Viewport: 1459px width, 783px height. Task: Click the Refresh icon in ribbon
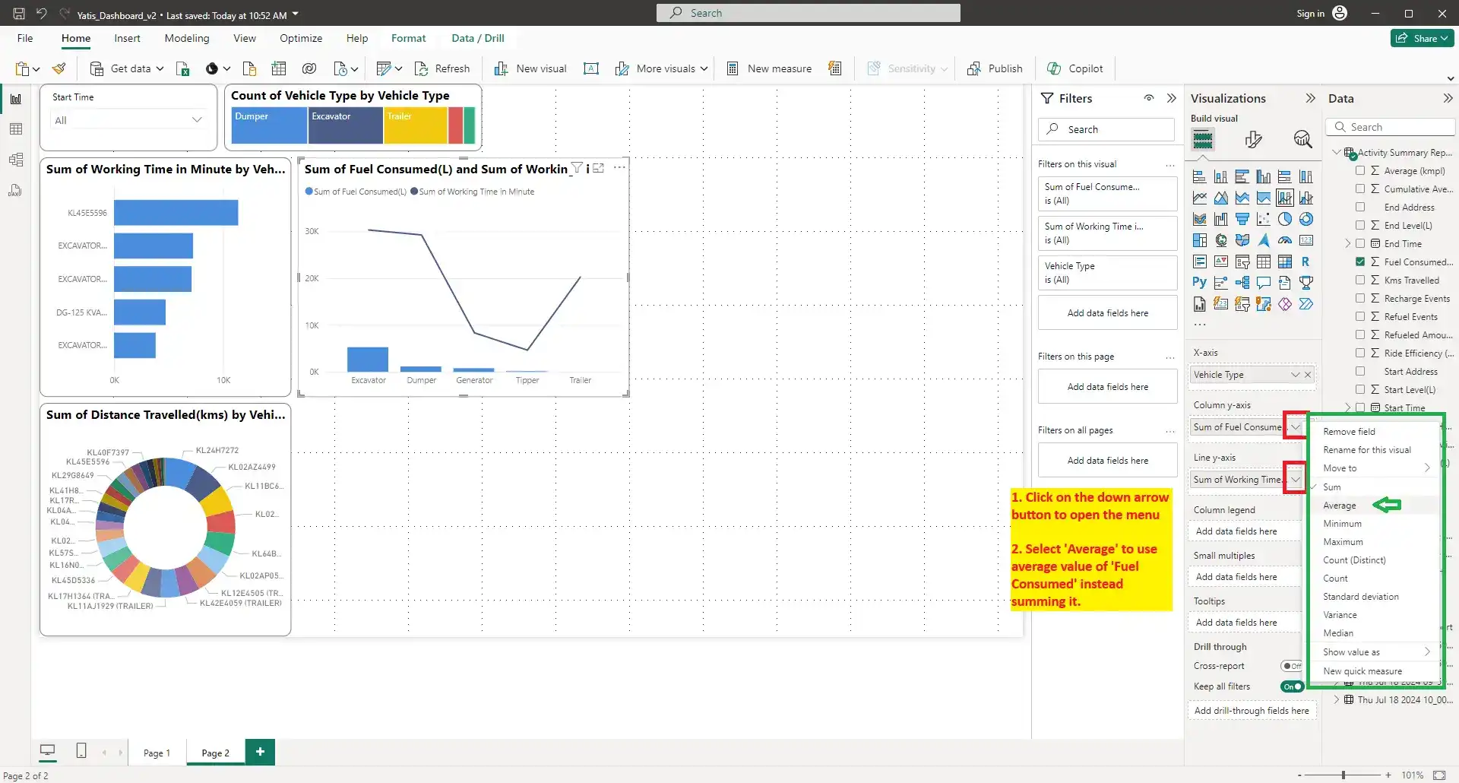422,68
